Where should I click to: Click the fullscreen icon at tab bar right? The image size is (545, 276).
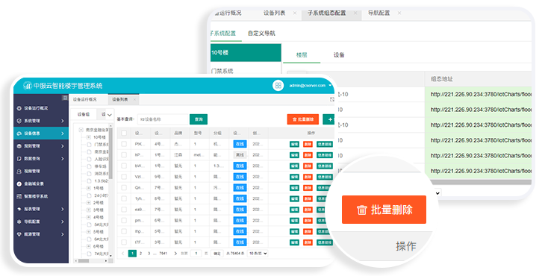(x=331, y=100)
